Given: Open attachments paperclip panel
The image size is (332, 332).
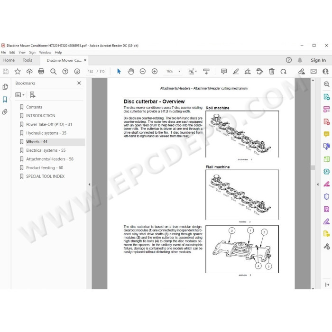Looking at the screenshot, I should (x=5, y=111).
